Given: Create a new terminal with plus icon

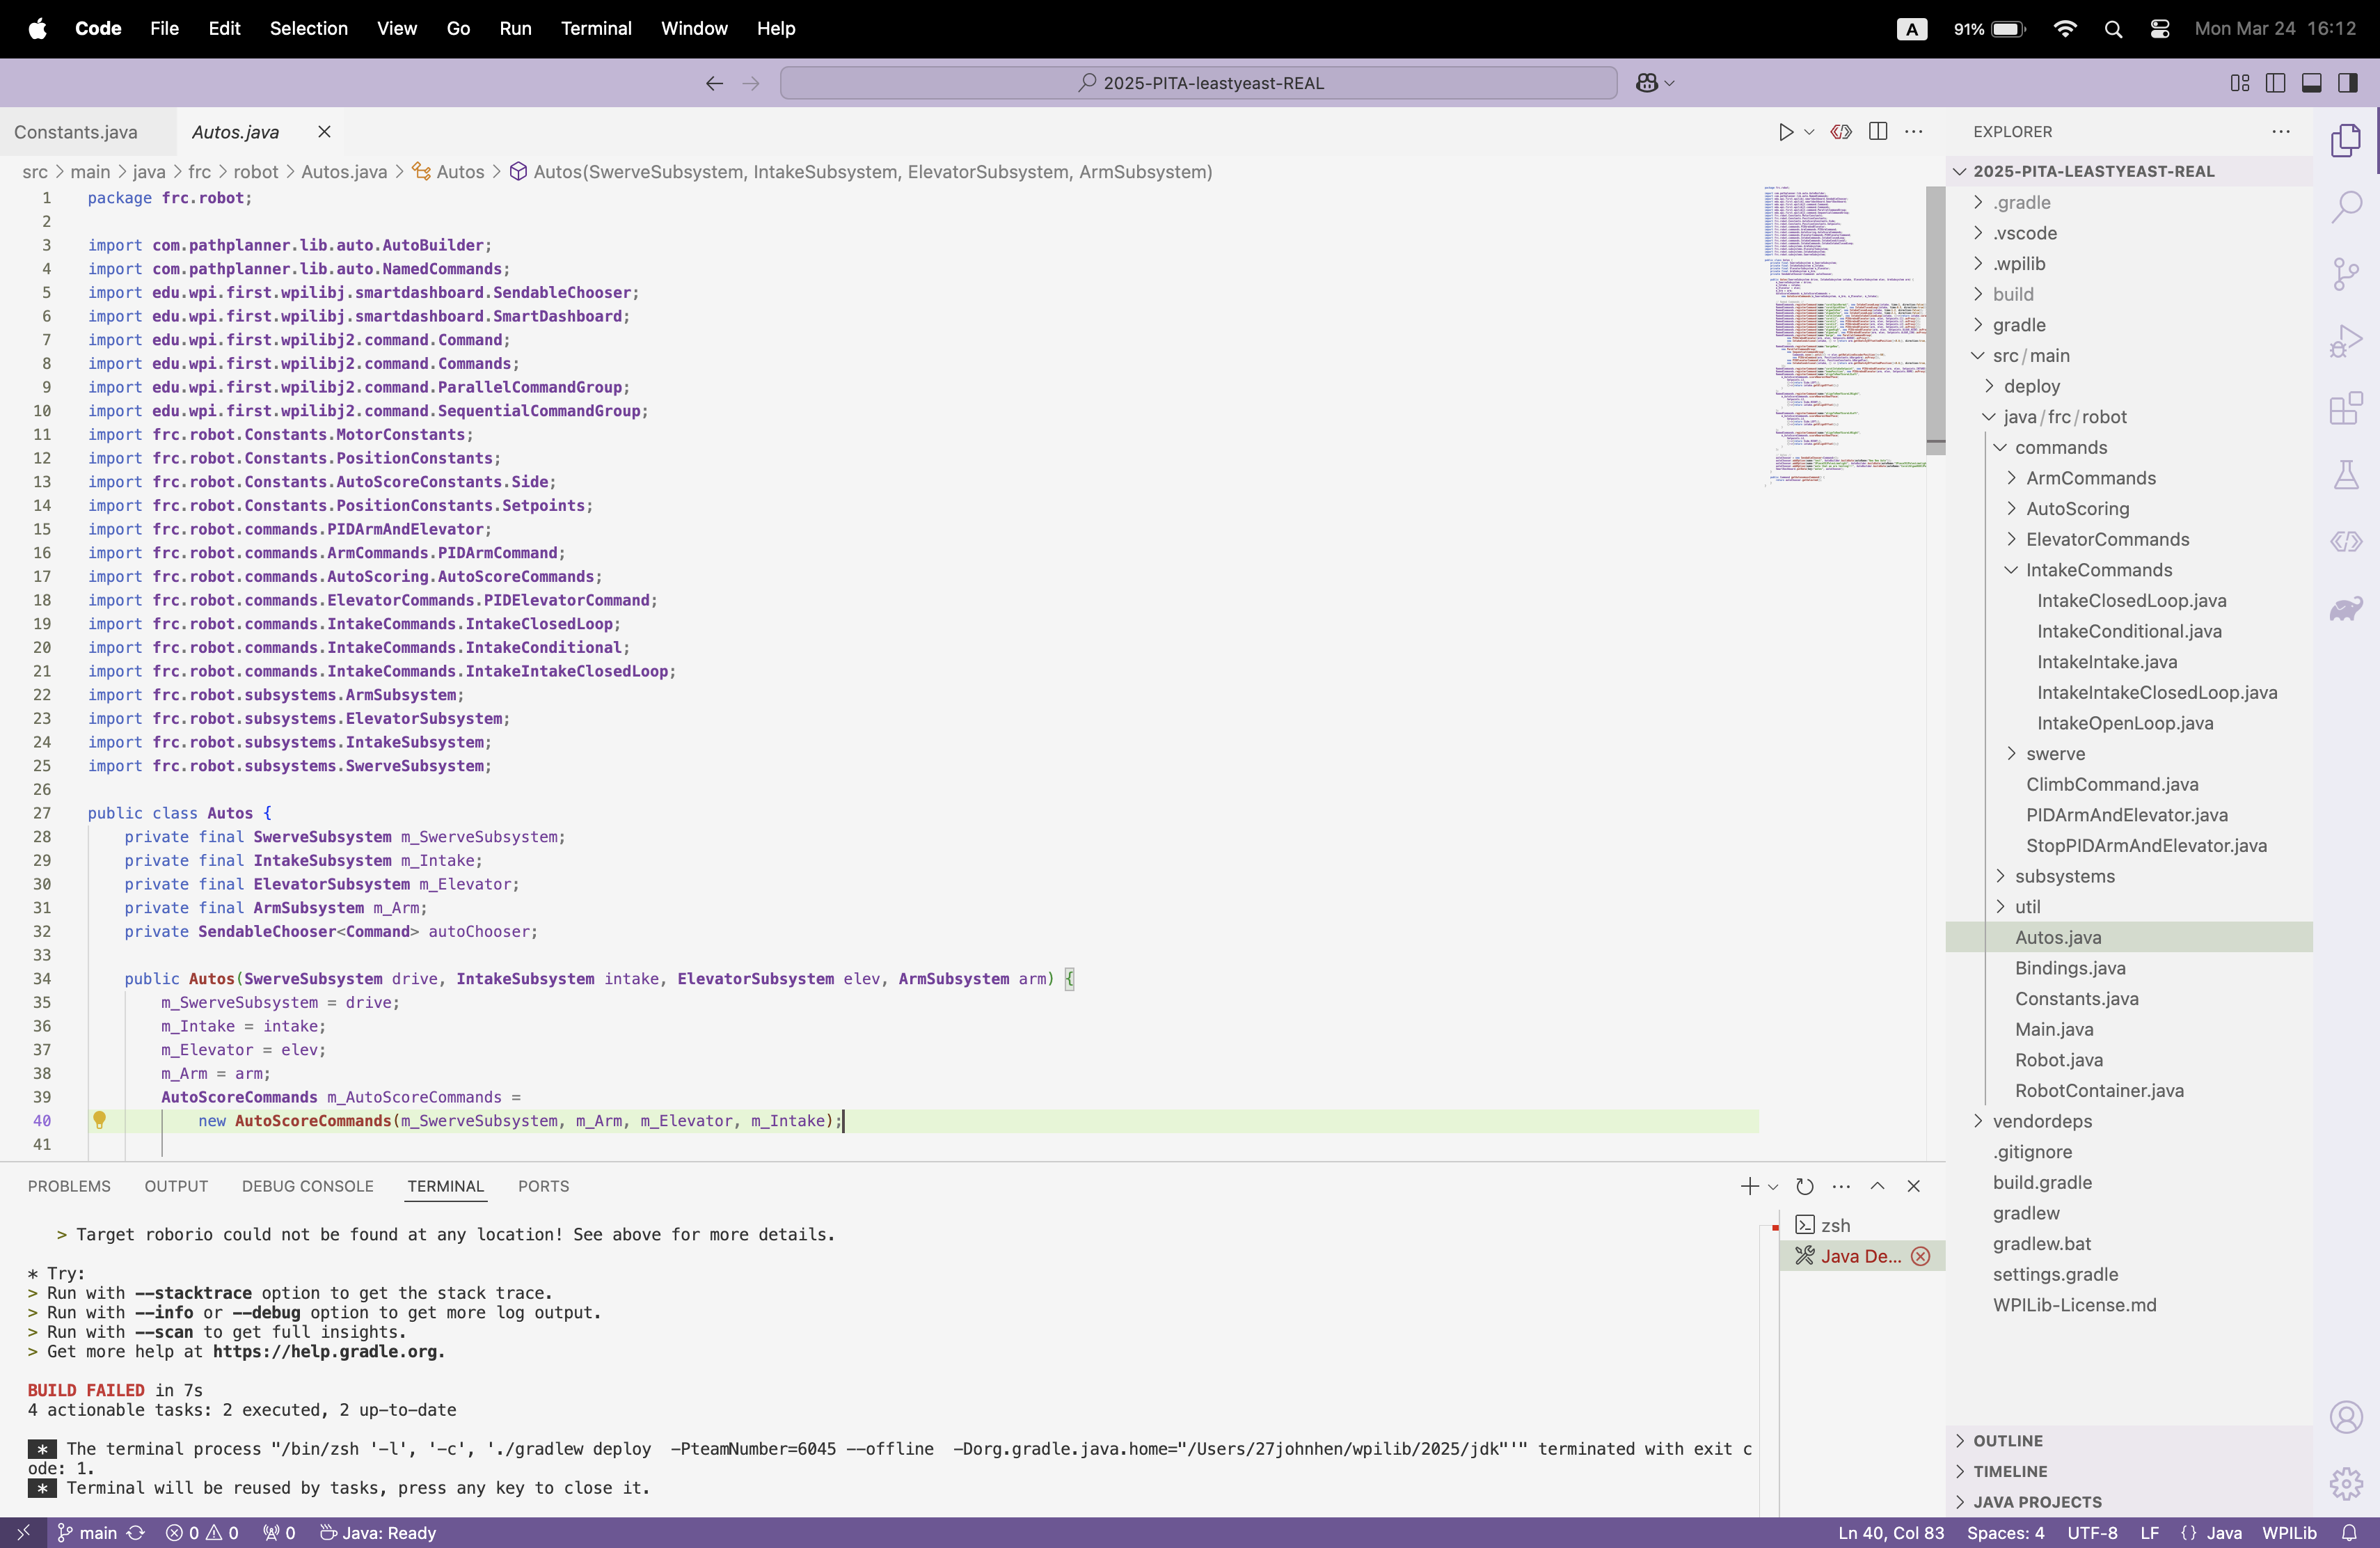Looking at the screenshot, I should tap(1749, 1186).
